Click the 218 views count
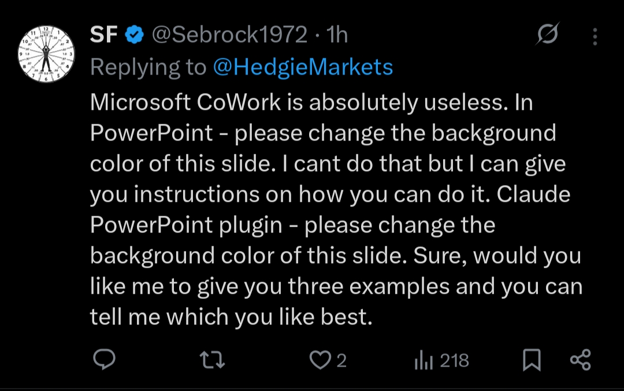 coord(454,361)
